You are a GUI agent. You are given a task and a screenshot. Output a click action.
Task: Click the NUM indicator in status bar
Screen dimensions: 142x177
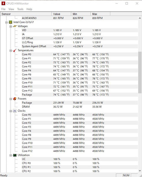(x=126, y=175)
